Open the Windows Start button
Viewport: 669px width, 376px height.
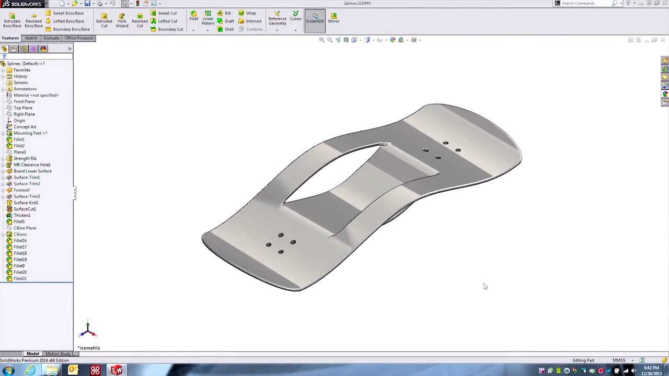coord(9,370)
